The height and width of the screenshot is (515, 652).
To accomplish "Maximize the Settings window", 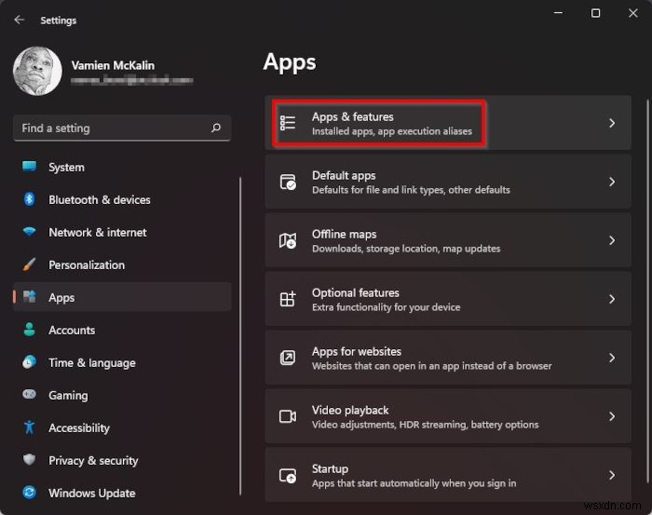I will (595, 13).
